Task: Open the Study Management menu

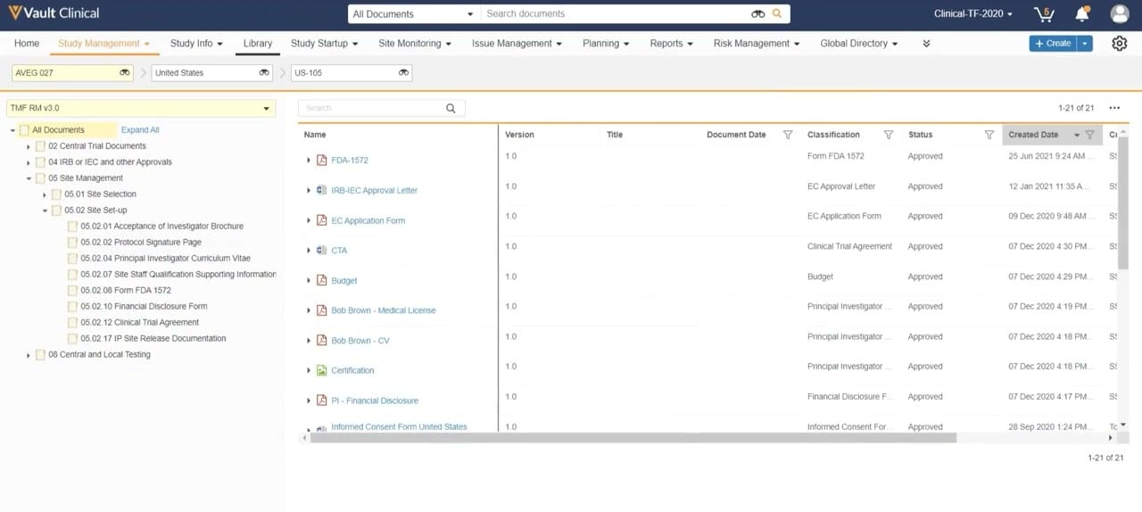Action: point(103,43)
